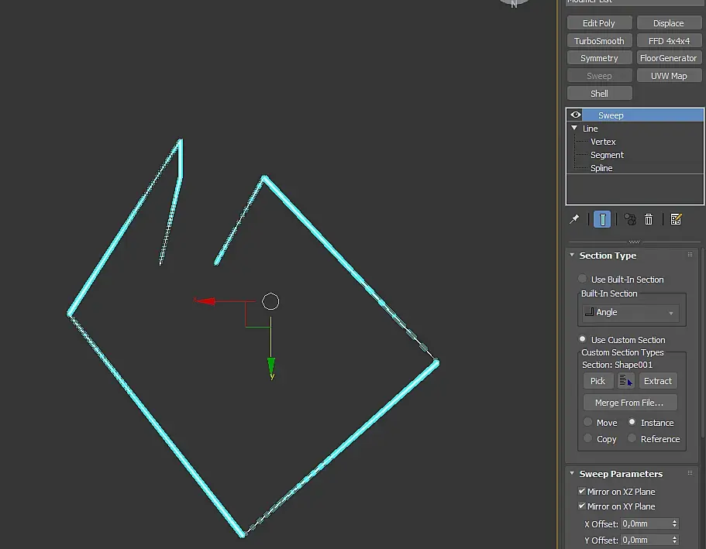Remove modifier with trash icon
706x549 pixels.
click(649, 219)
